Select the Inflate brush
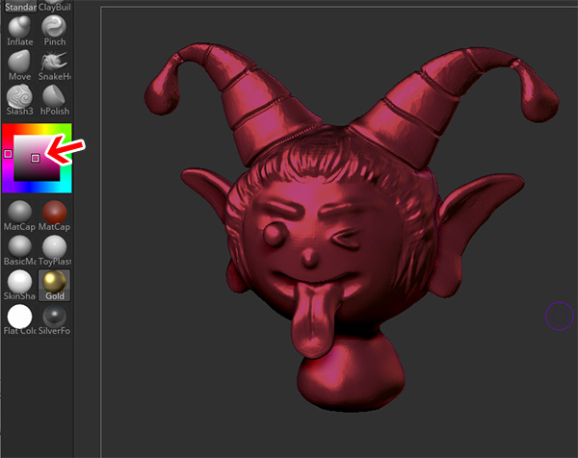 tap(19, 28)
